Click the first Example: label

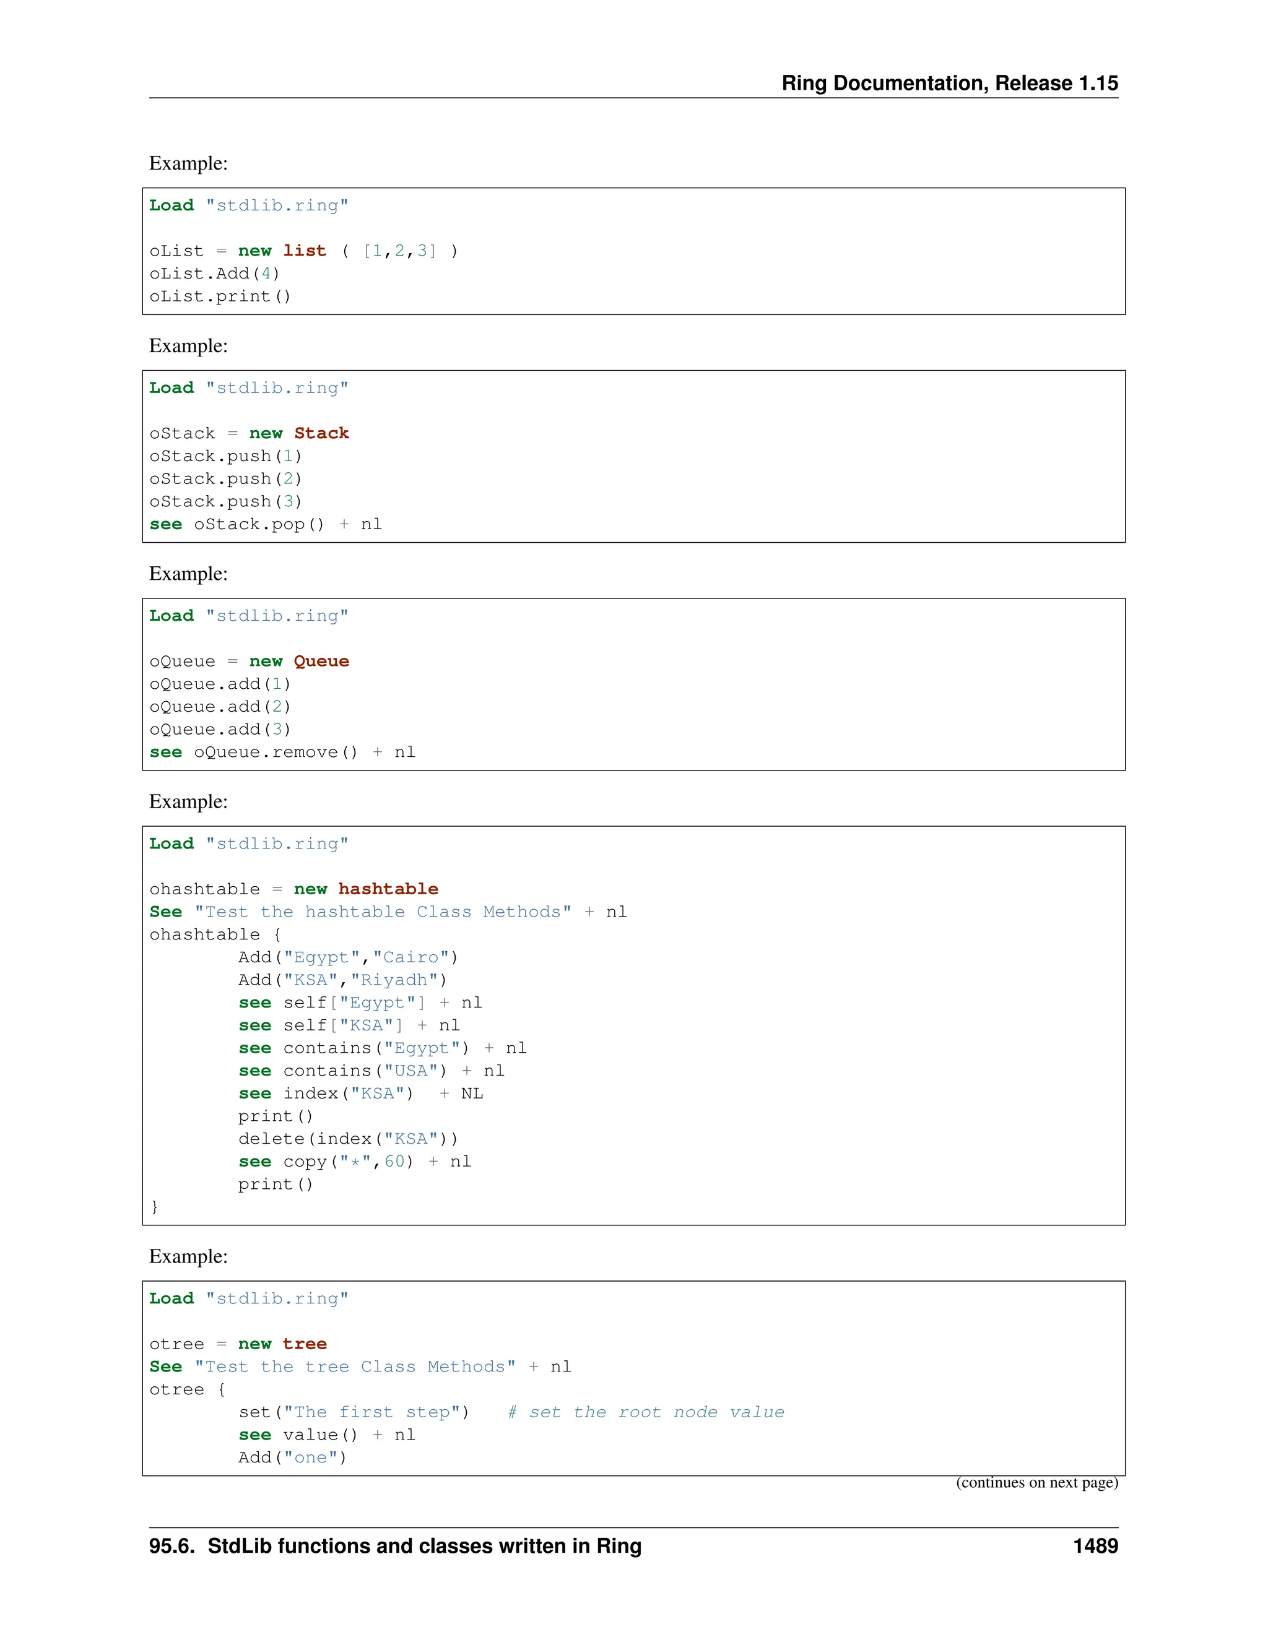tap(189, 163)
